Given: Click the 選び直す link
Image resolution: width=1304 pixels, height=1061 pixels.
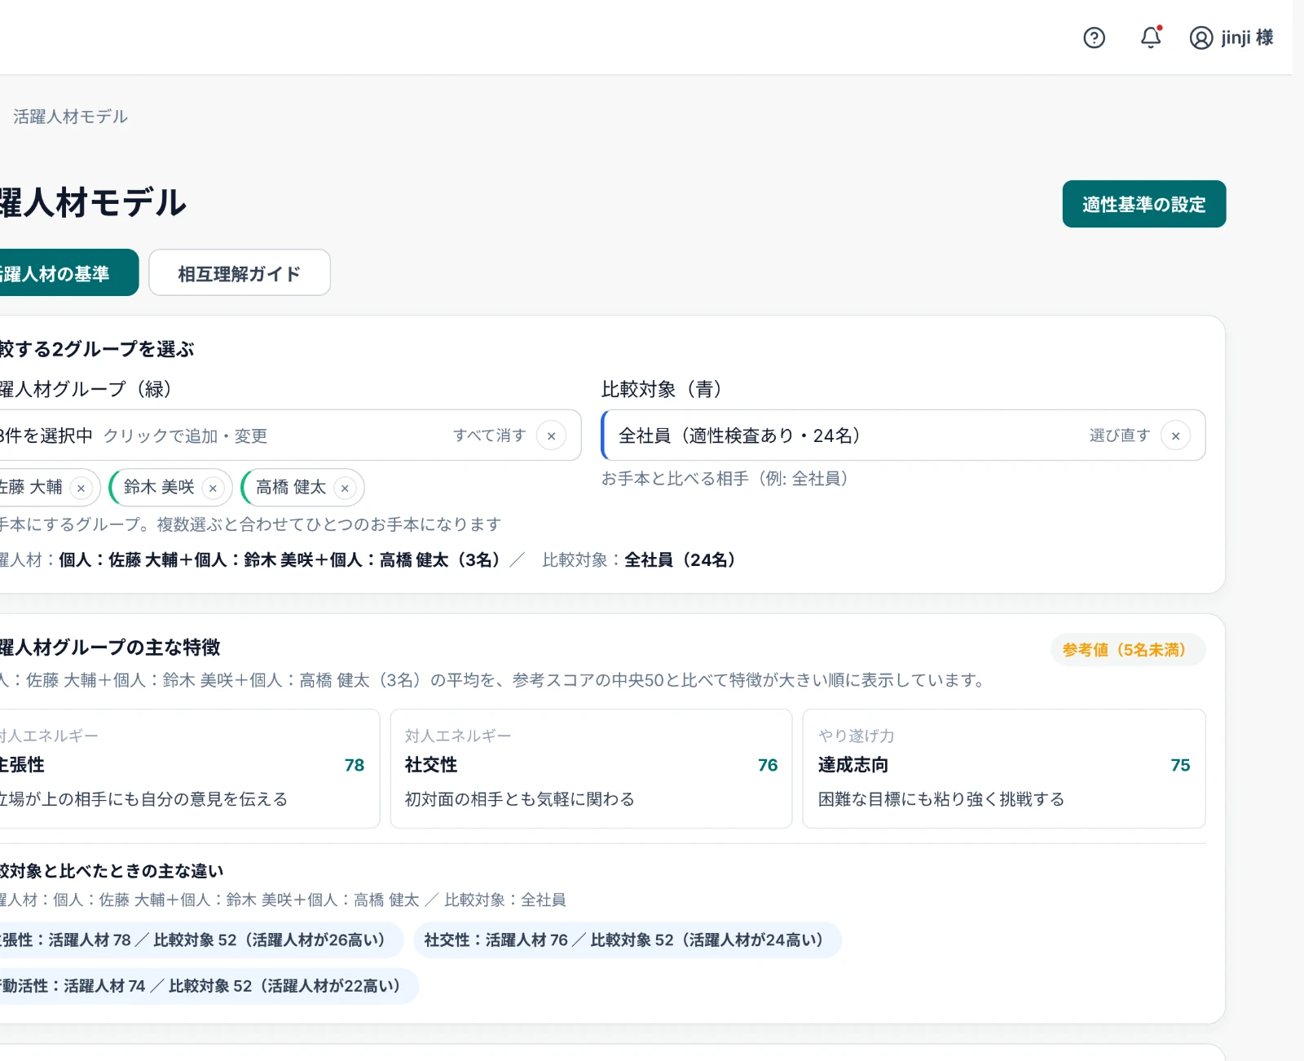Looking at the screenshot, I should pyautogui.click(x=1120, y=435).
